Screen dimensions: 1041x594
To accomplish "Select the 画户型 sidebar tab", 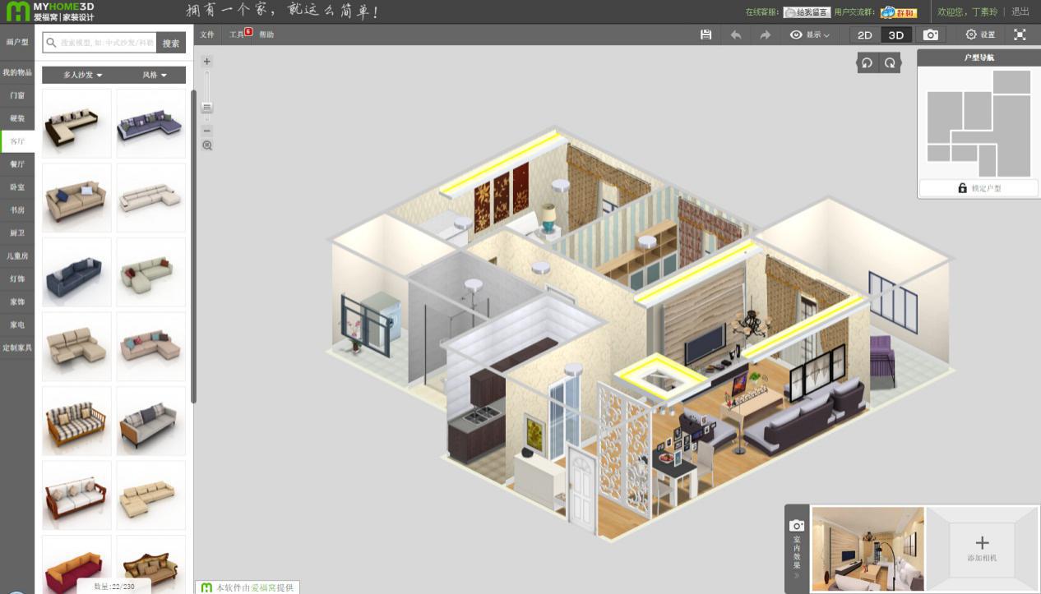I will (17, 42).
